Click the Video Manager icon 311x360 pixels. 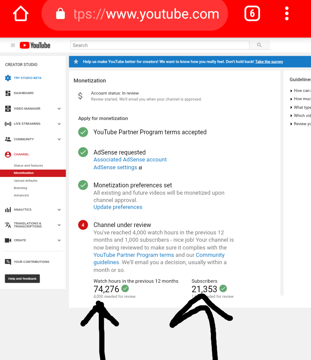(8, 108)
